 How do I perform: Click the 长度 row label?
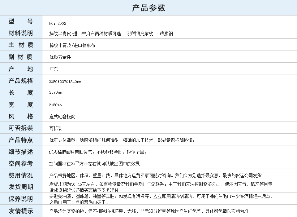point(21,93)
